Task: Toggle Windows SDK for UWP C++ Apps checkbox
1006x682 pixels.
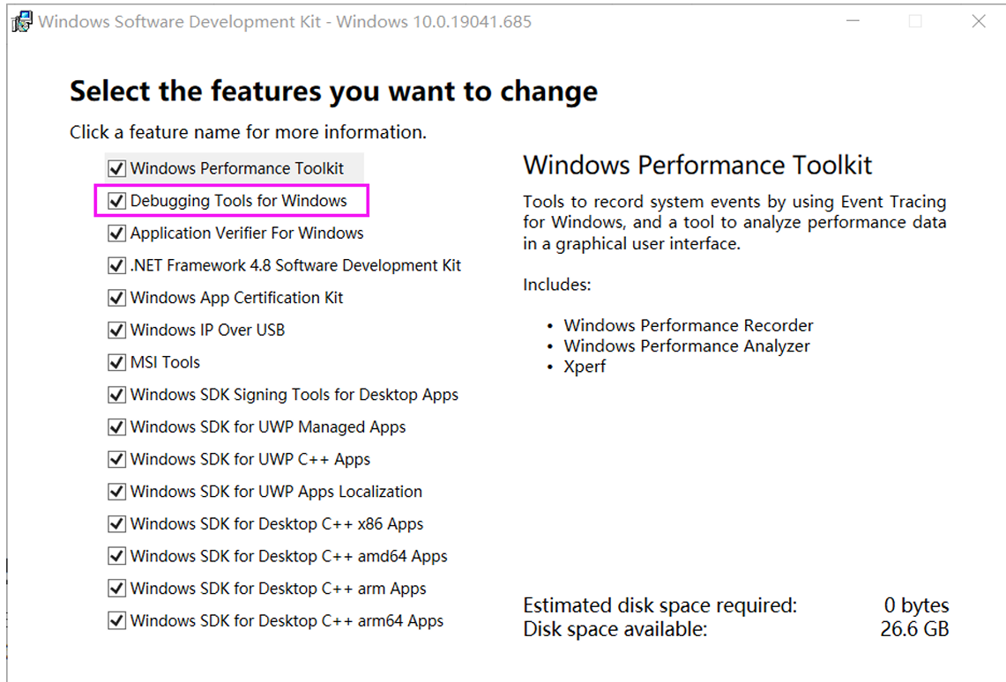Action: [116, 460]
